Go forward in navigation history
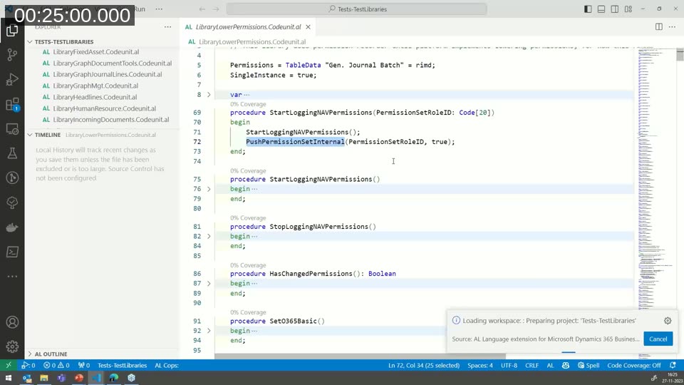Viewport: 684px width, 385px height. (x=216, y=9)
